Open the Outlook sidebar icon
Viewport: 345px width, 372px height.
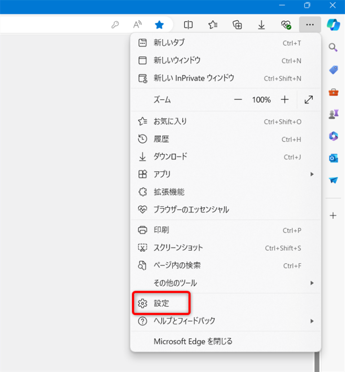point(333,158)
